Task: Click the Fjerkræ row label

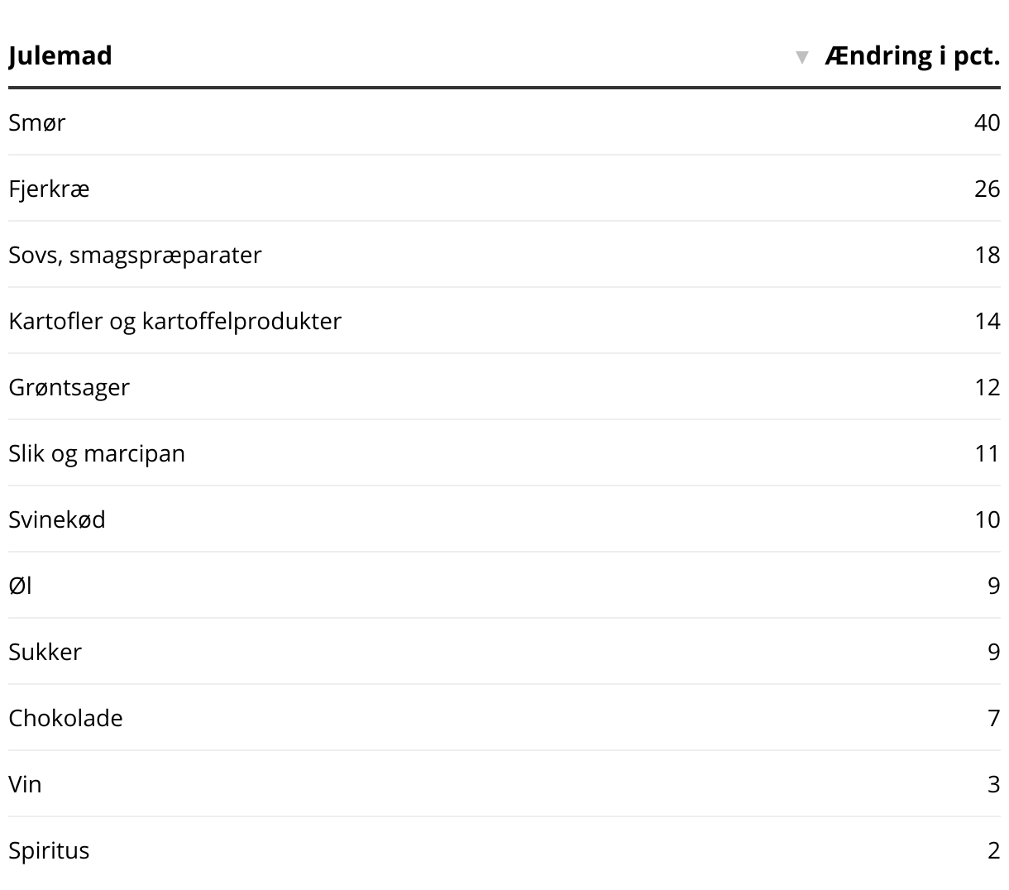Action: pos(49,189)
